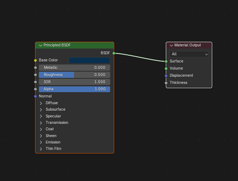This screenshot has height=181, width=238.
Task: Click the Thickness input socket
Action: [166, 83]
